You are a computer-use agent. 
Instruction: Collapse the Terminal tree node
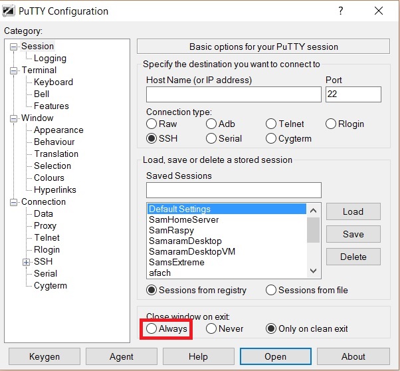13,70
